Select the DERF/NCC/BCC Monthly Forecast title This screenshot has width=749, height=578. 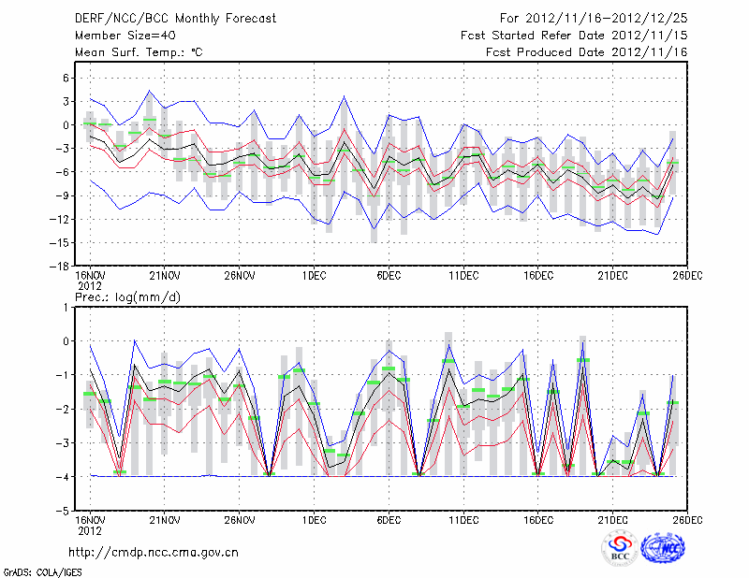pos(175,19)
